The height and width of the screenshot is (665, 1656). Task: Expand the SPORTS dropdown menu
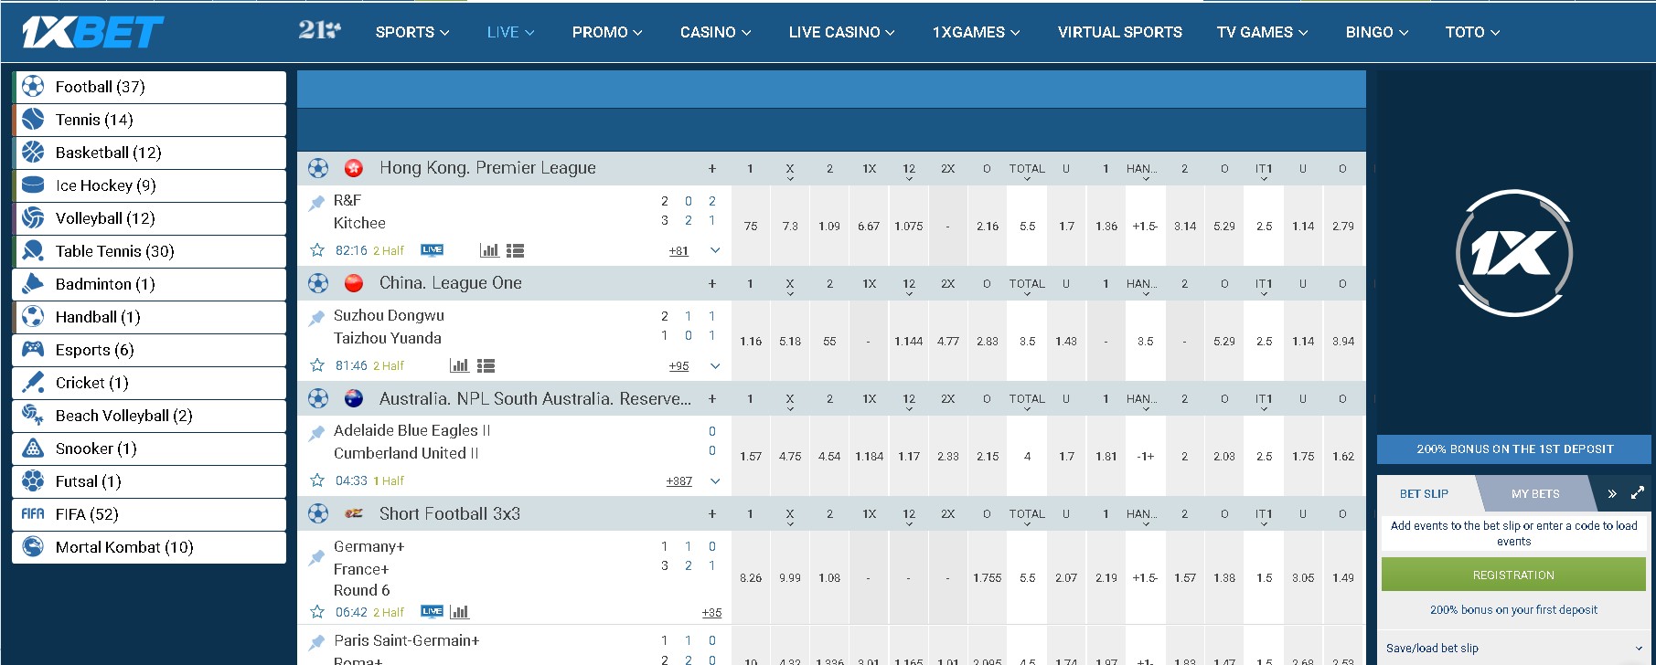point(412,32)
